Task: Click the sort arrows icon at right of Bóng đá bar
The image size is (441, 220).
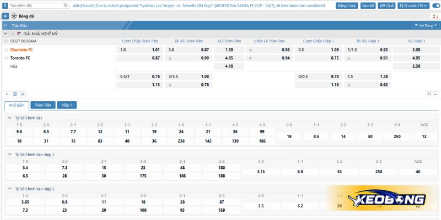Action: pos(435,16)
